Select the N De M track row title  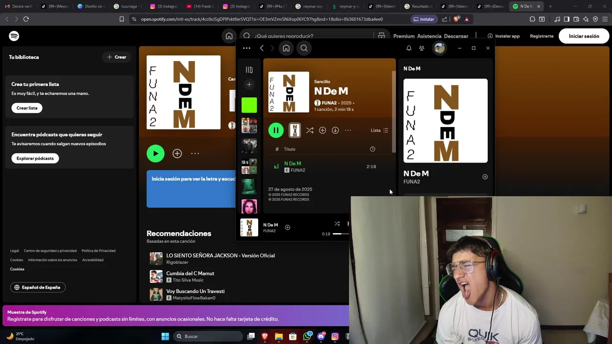[293, 163]
